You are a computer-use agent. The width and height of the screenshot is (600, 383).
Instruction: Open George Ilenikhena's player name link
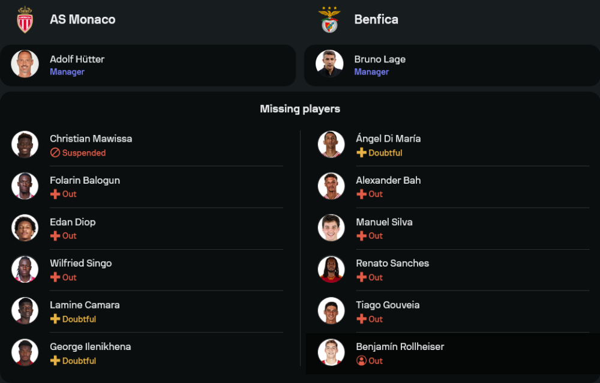pos(90,346)
